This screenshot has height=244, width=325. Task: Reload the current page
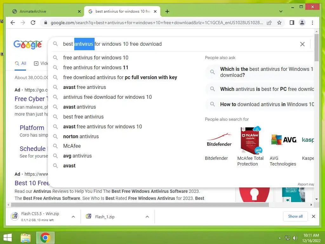(x=33, y=23)
